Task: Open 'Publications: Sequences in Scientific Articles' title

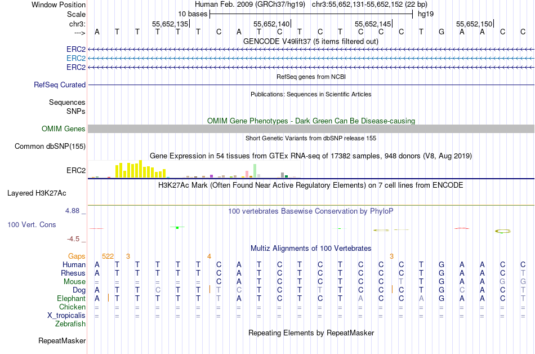Action: [311, 94]
